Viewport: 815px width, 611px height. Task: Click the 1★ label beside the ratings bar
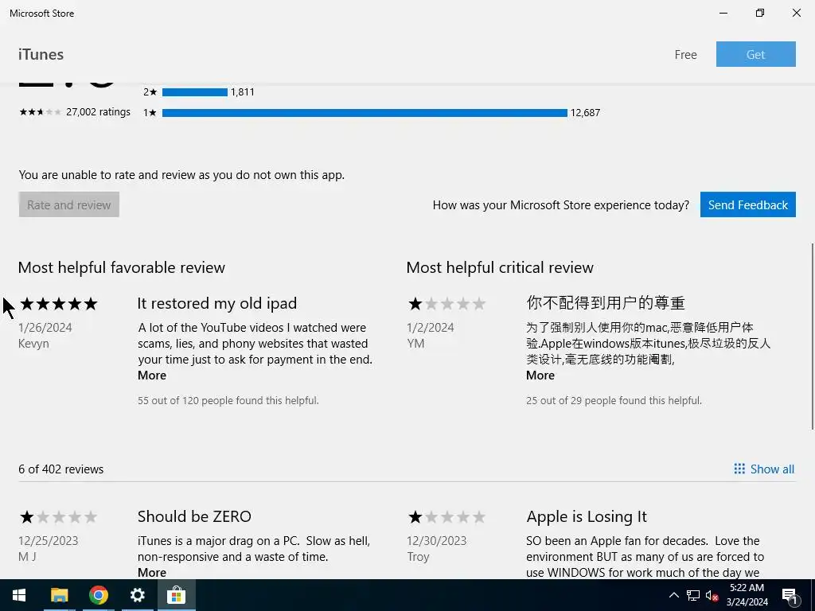pyautogui.click(x=150, y=113)
